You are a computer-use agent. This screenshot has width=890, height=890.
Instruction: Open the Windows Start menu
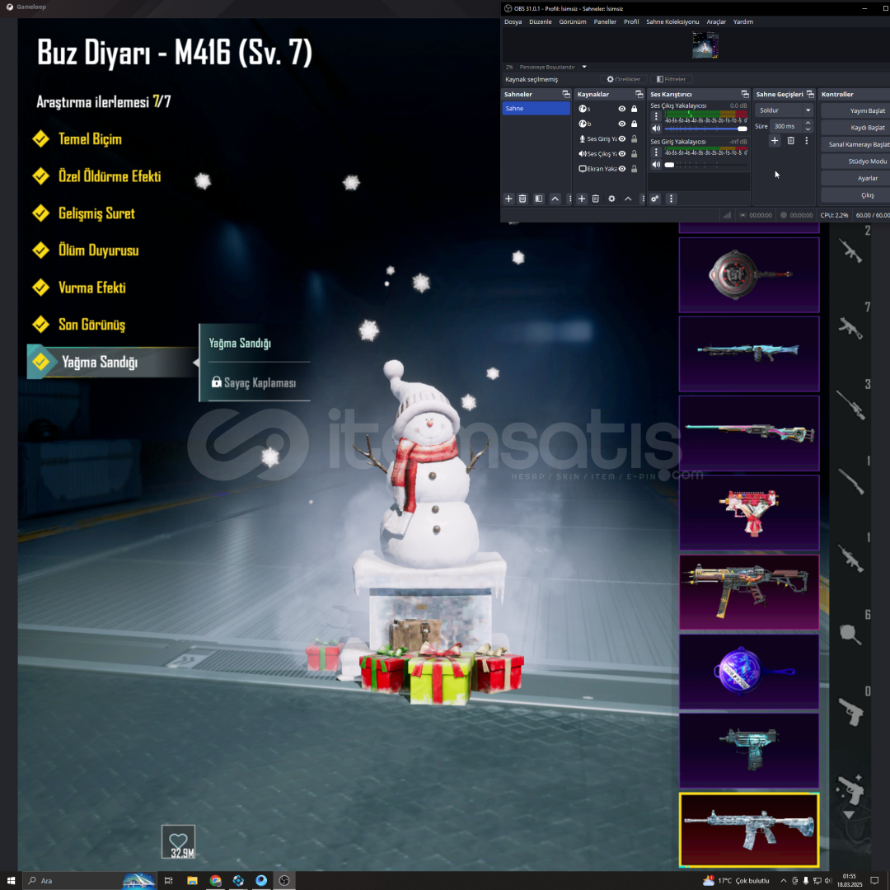tap(11, 880)
